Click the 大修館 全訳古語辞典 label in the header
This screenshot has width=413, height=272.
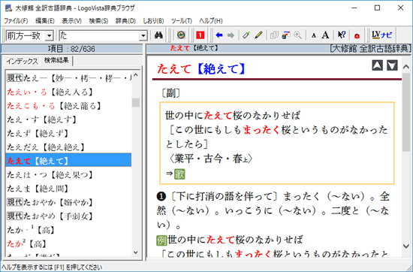click(x=370, y=49)
